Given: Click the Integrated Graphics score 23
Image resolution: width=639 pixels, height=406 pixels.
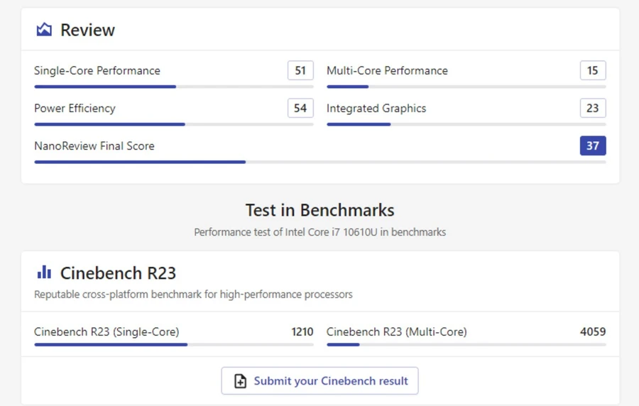Looking at the screenshot, I should pos(593,108).
